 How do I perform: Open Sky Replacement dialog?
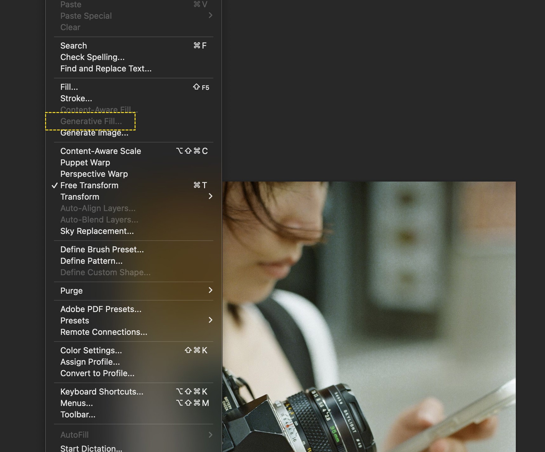97,231
